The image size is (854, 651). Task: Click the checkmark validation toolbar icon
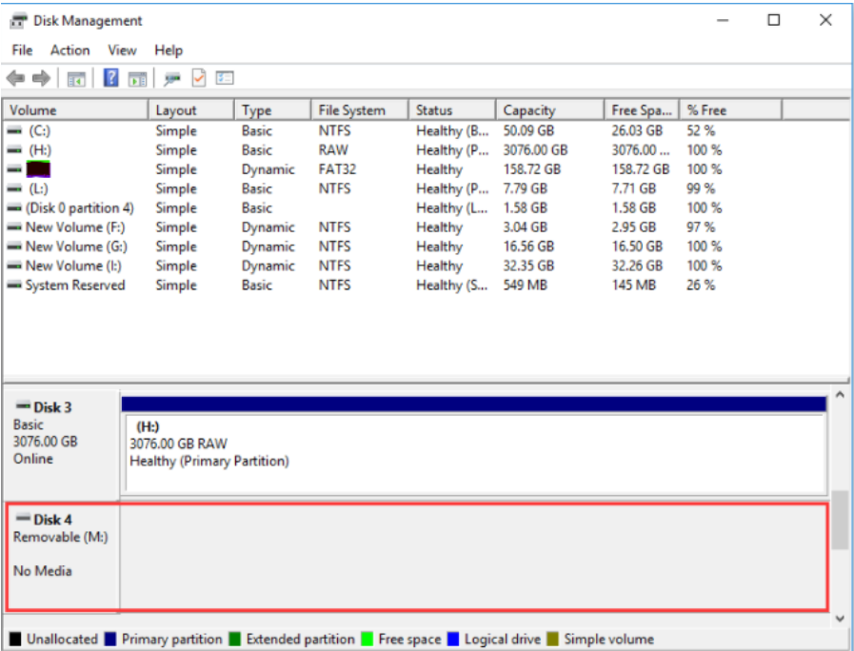197,78
